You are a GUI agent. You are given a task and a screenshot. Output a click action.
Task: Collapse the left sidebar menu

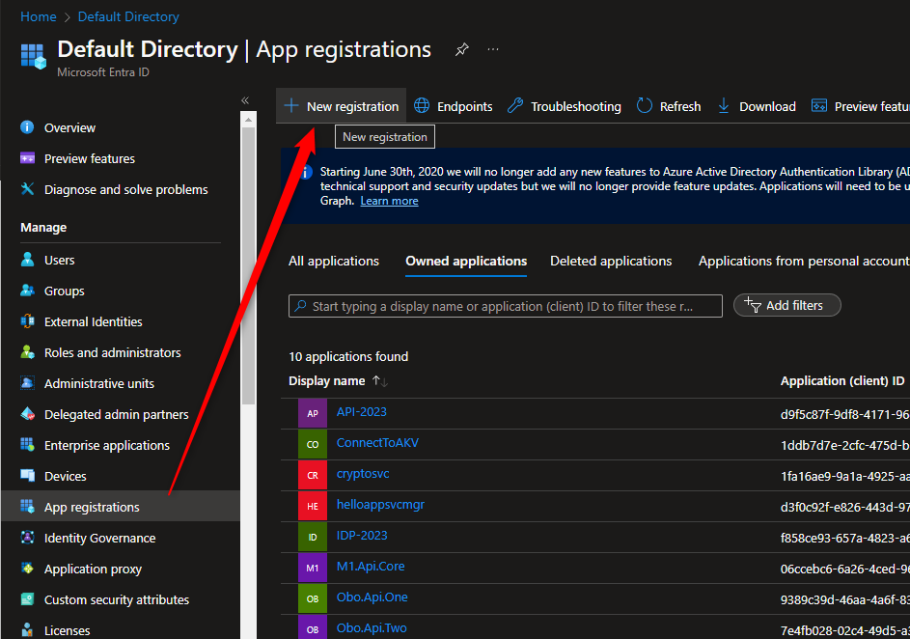coord(245,100)
